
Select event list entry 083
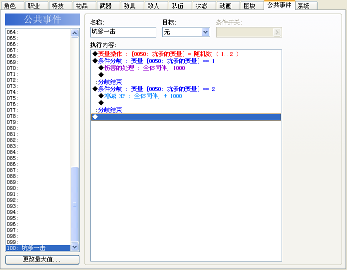click(x=38, y=146)
